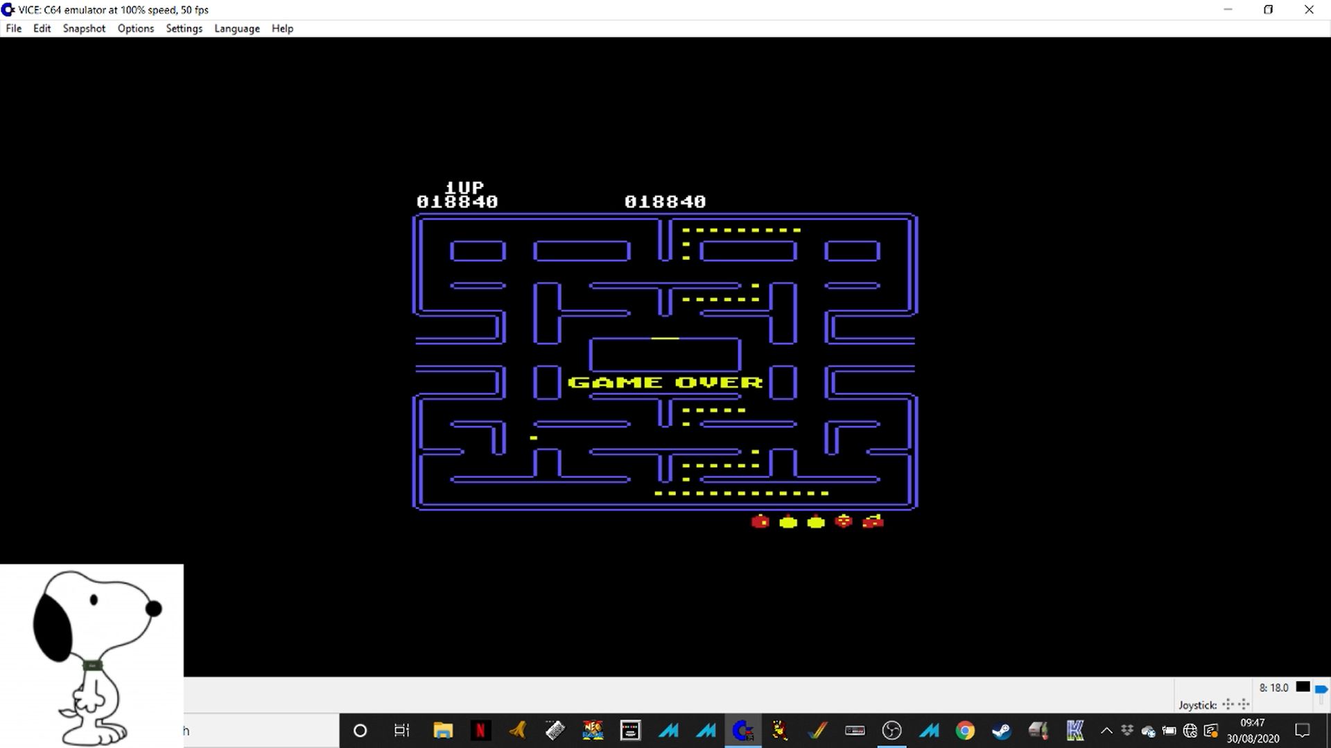1331x748 pixels.
Task: Open the Help menu
Action: pyautogui.click(x=282, y=28)
